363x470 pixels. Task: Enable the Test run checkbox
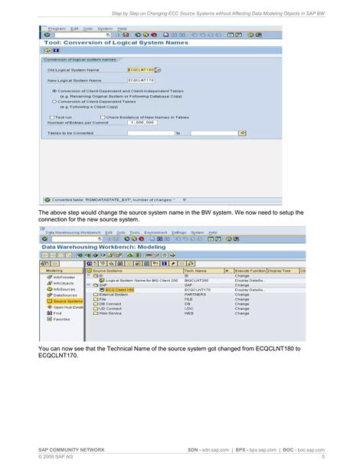[52, 117]
